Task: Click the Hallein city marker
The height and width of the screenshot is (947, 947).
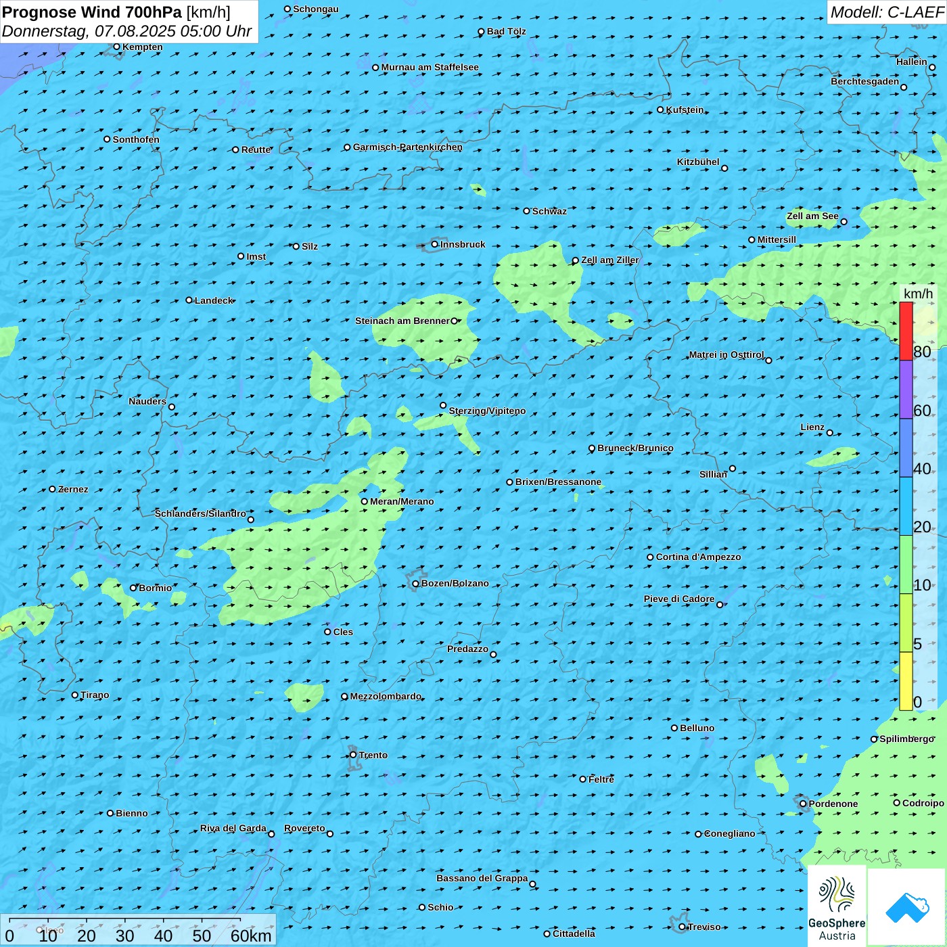Action: (932, 67)
